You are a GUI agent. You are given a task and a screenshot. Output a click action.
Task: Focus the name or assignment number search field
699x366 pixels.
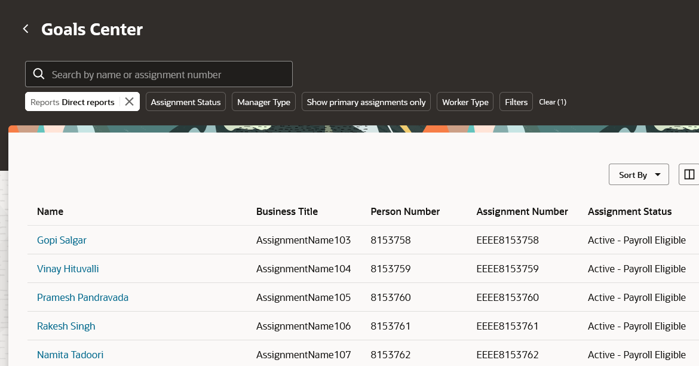click(159, 74)
